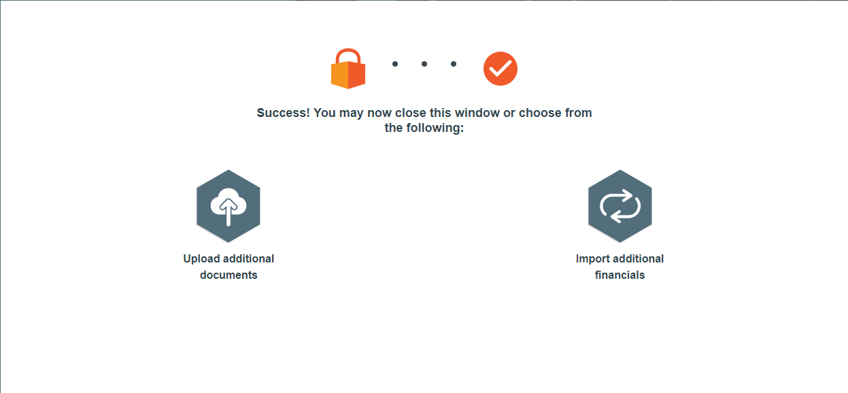The width and height of the screenshot is (848, 393).
Task: Click the word "financials" under the import icon
Action: (620, 275)
